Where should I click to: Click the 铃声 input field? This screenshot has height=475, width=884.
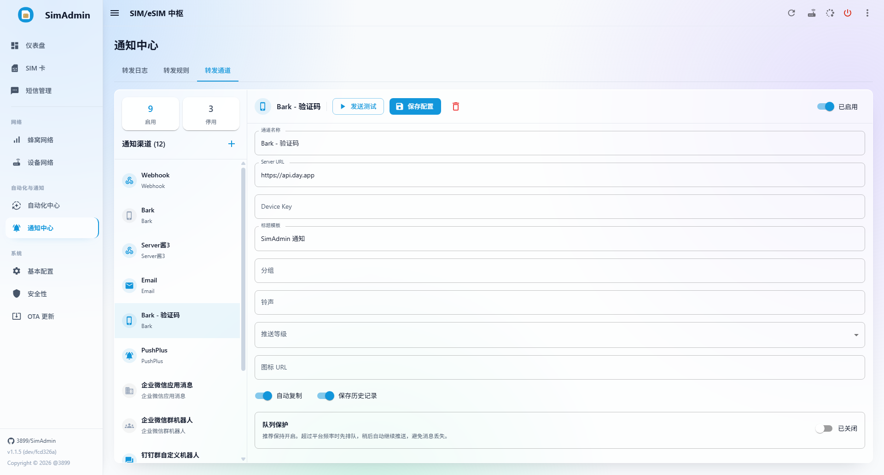[x=559, y=302]
